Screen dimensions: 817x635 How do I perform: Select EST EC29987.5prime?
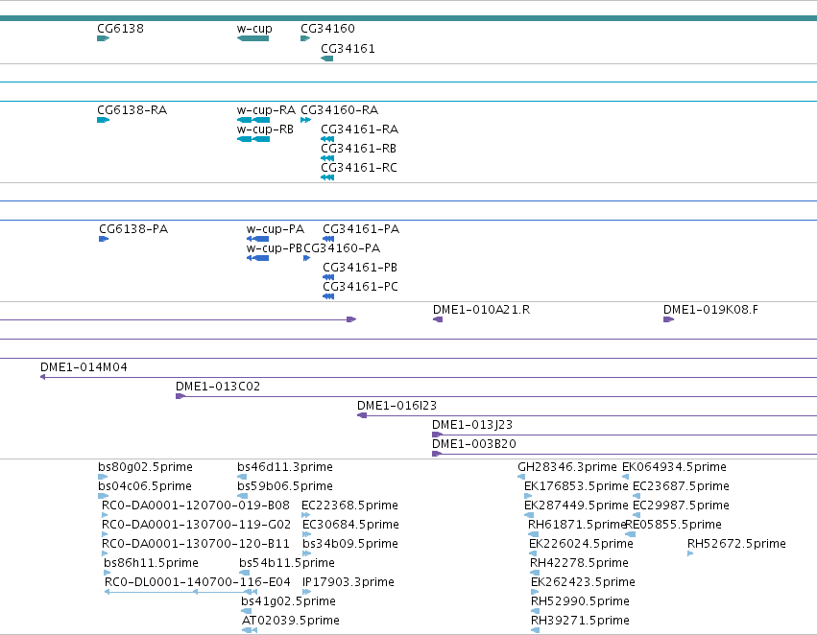click(681, 506)
